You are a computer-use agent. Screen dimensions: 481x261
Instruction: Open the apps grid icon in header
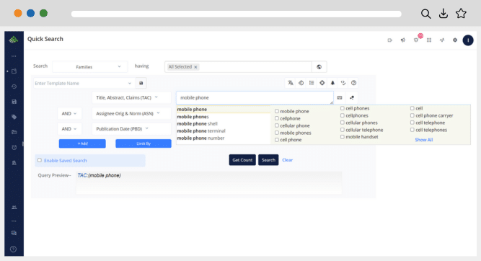pos(429,40)
